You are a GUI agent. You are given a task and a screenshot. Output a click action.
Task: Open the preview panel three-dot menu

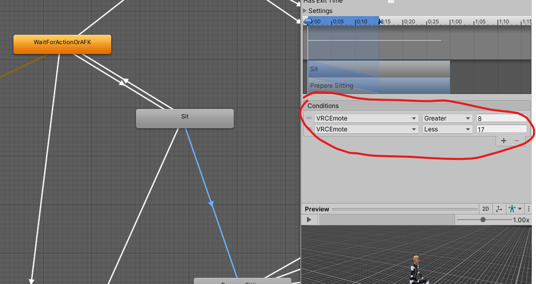click(529, 209)
